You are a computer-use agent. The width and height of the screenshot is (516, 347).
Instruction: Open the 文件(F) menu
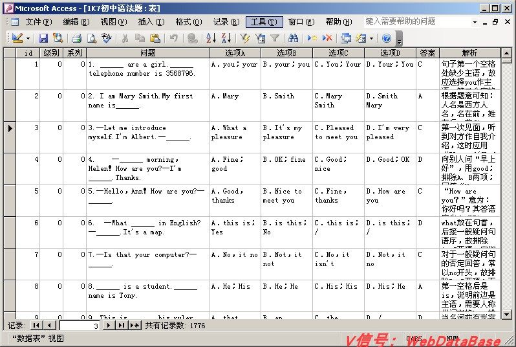(39, 22)
